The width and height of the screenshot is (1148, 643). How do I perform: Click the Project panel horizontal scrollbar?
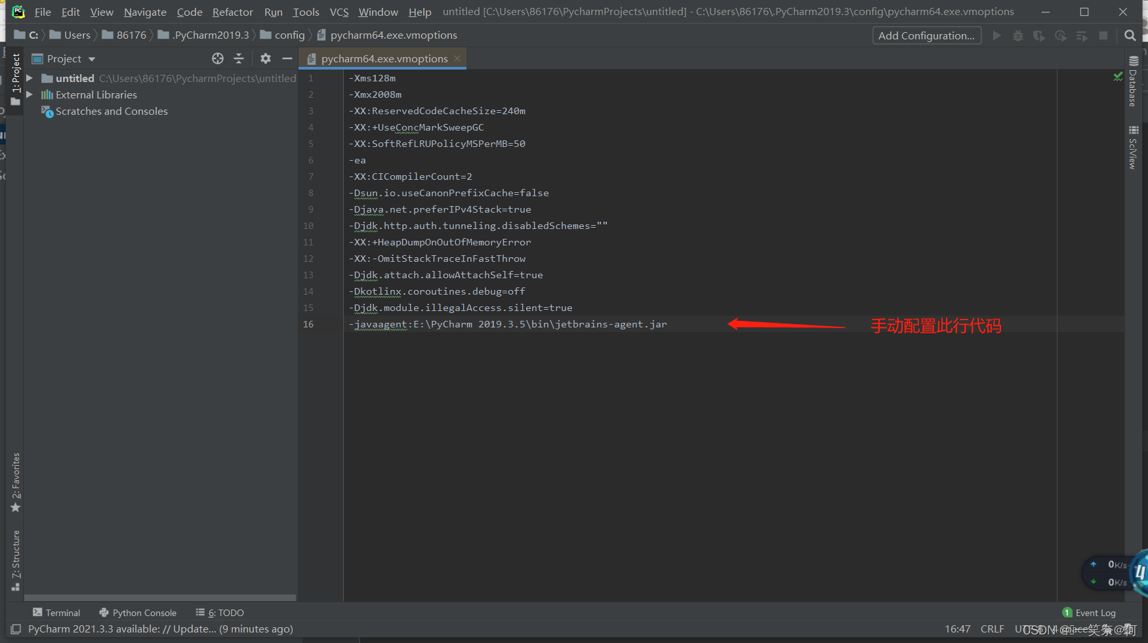[x=160, y=598]
